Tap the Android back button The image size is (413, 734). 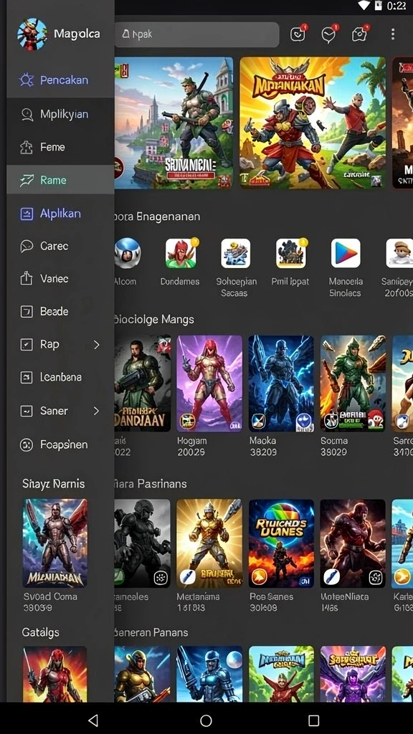click(x=93, y=720)
